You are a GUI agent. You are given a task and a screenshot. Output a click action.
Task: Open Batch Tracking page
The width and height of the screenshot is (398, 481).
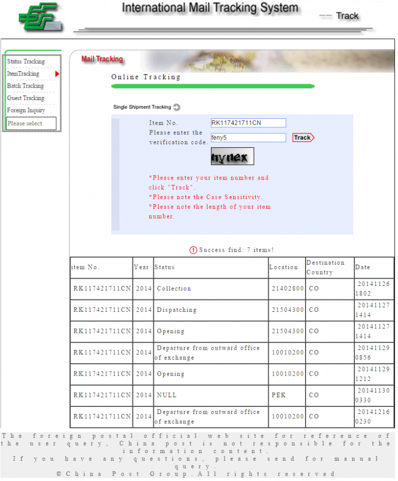coord(25,86)
